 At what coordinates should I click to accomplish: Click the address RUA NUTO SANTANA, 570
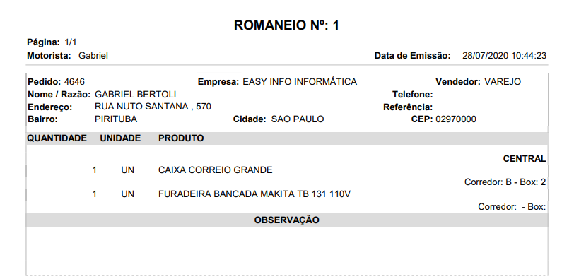pyautogui.click(x=153, y=107)
